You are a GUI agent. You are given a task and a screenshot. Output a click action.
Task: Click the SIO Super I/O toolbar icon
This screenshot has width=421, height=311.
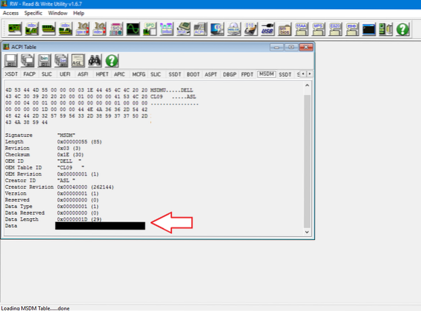(116, 28)
